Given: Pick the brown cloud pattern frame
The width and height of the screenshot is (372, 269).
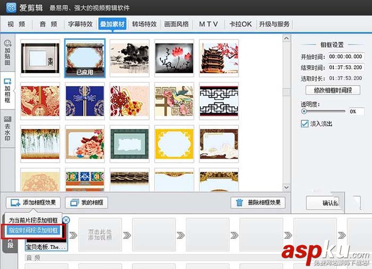Looking at the screenshot, I should coord(219,144).
